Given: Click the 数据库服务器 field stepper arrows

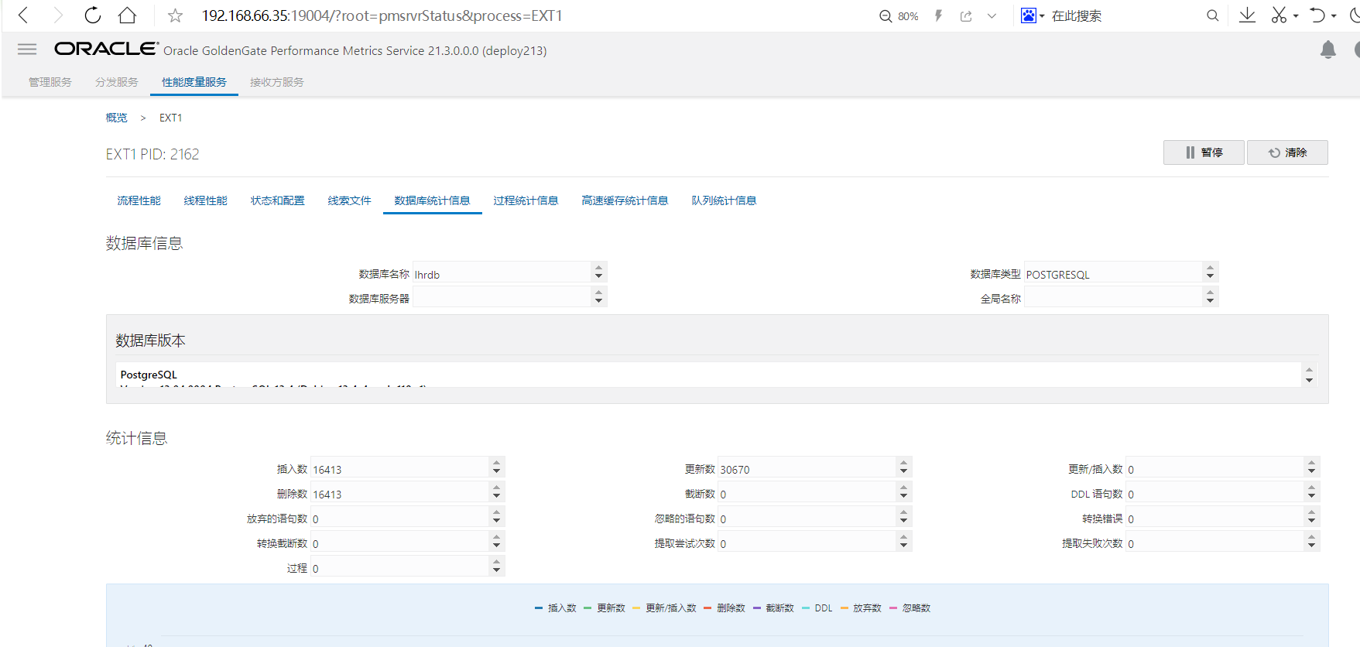Looking at the screenshot, I should click(x=598, y=296).
